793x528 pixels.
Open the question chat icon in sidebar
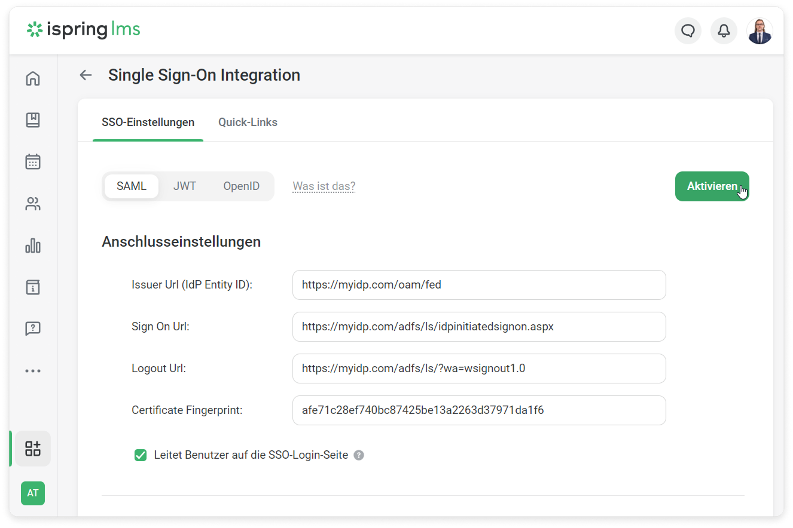point(33,329)
